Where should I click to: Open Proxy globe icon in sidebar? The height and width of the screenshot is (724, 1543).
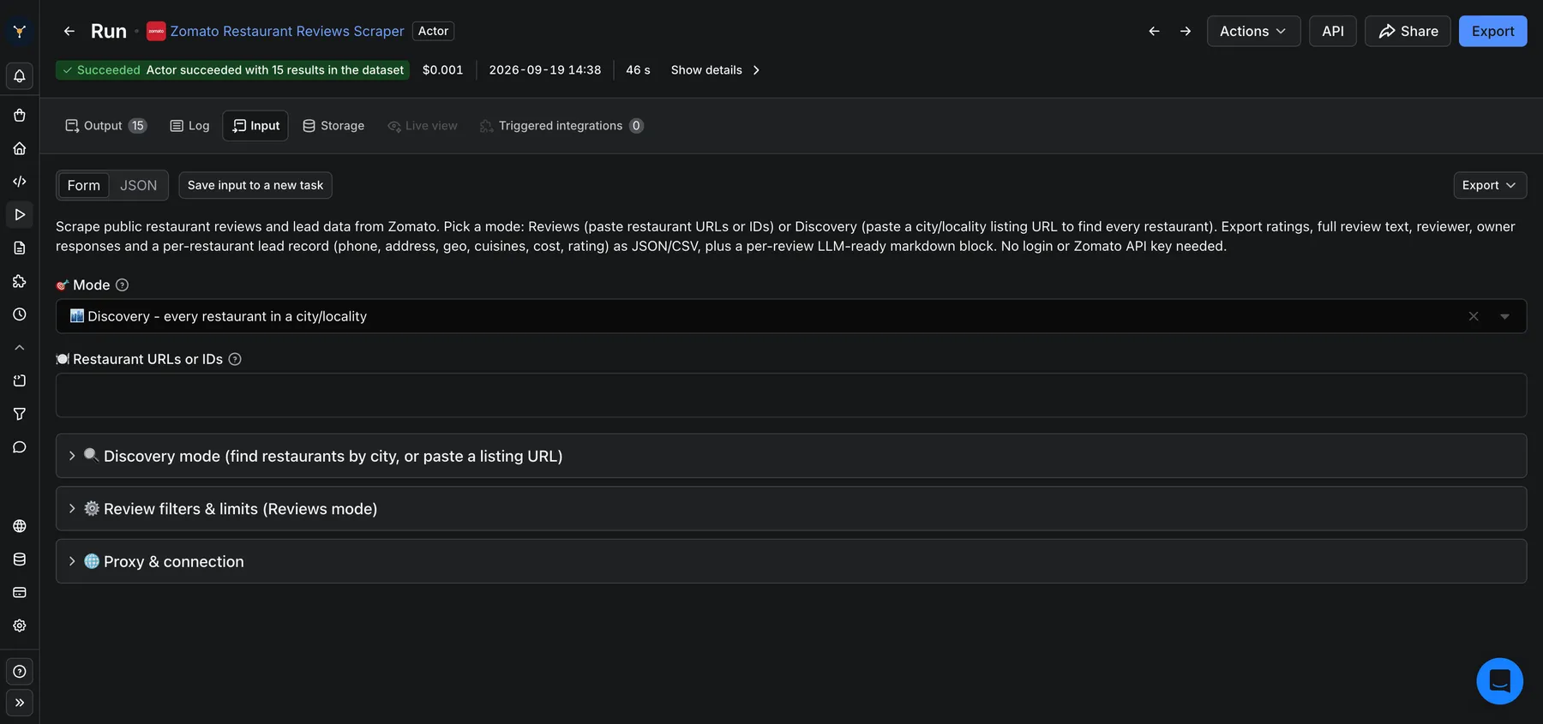click(19, 526)
